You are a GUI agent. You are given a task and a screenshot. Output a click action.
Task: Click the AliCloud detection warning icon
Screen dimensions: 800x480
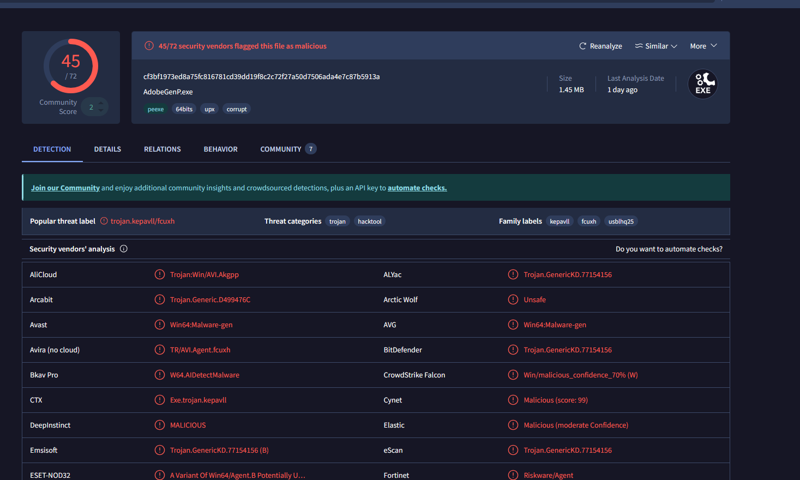[160, 274]
